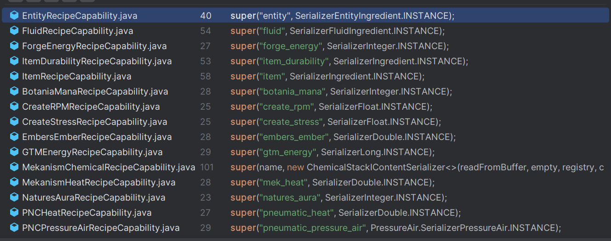Click the EntityRecipeCapability.java file icon

click(14, 16)
